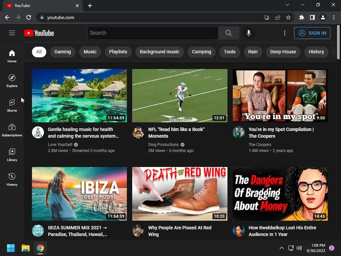341x256 pixels.
Task: Click Ding Productions channel avatar
Action: tap(138, 132)
